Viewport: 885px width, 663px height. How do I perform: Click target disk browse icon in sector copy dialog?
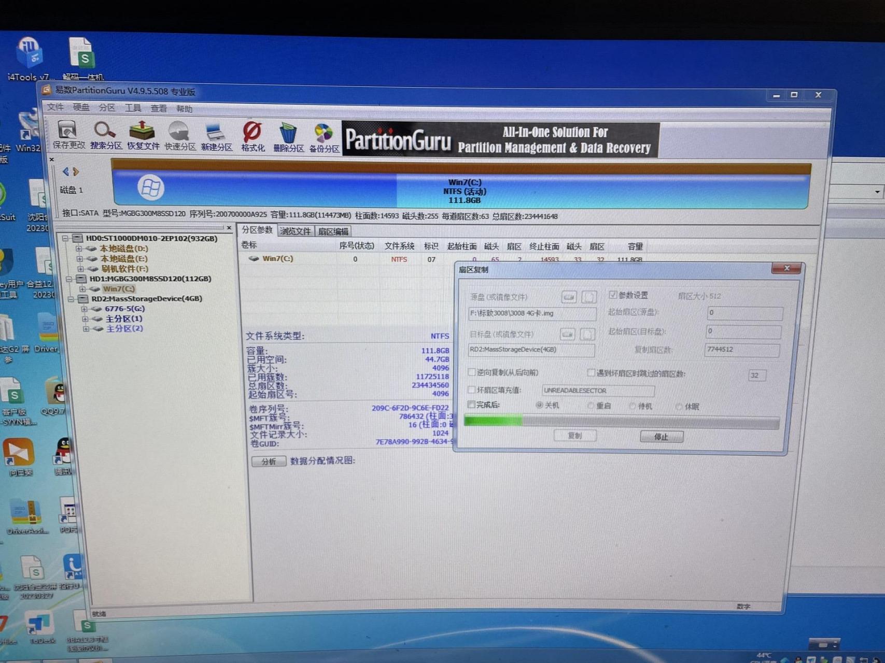tap(567, 334)
